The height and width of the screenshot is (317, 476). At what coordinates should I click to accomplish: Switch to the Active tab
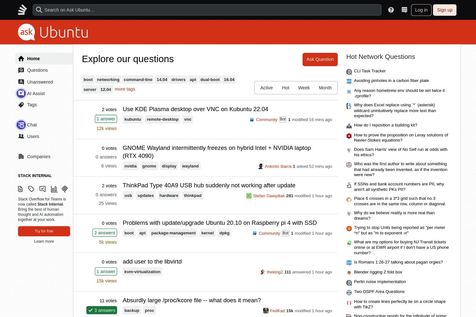266,88
